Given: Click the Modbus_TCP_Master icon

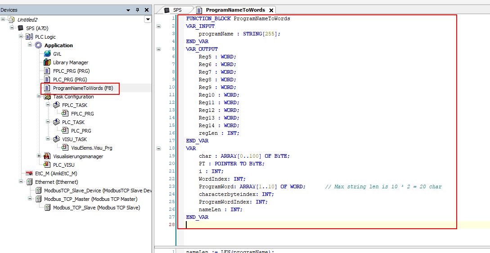Looking at the screenshot, I should coord(39,199).
